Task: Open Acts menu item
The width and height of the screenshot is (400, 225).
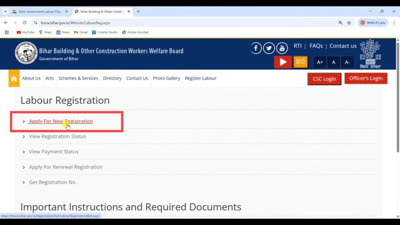Action: (x=50, y=78)
